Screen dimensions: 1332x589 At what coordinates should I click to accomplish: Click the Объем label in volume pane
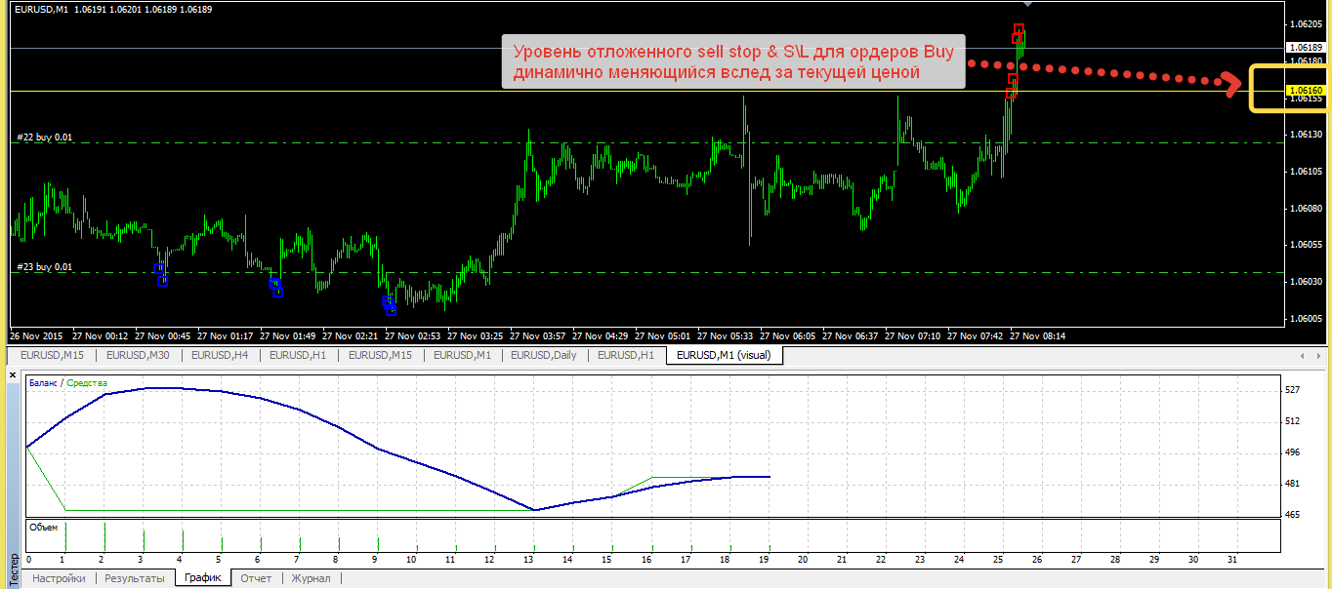[43, 527]
